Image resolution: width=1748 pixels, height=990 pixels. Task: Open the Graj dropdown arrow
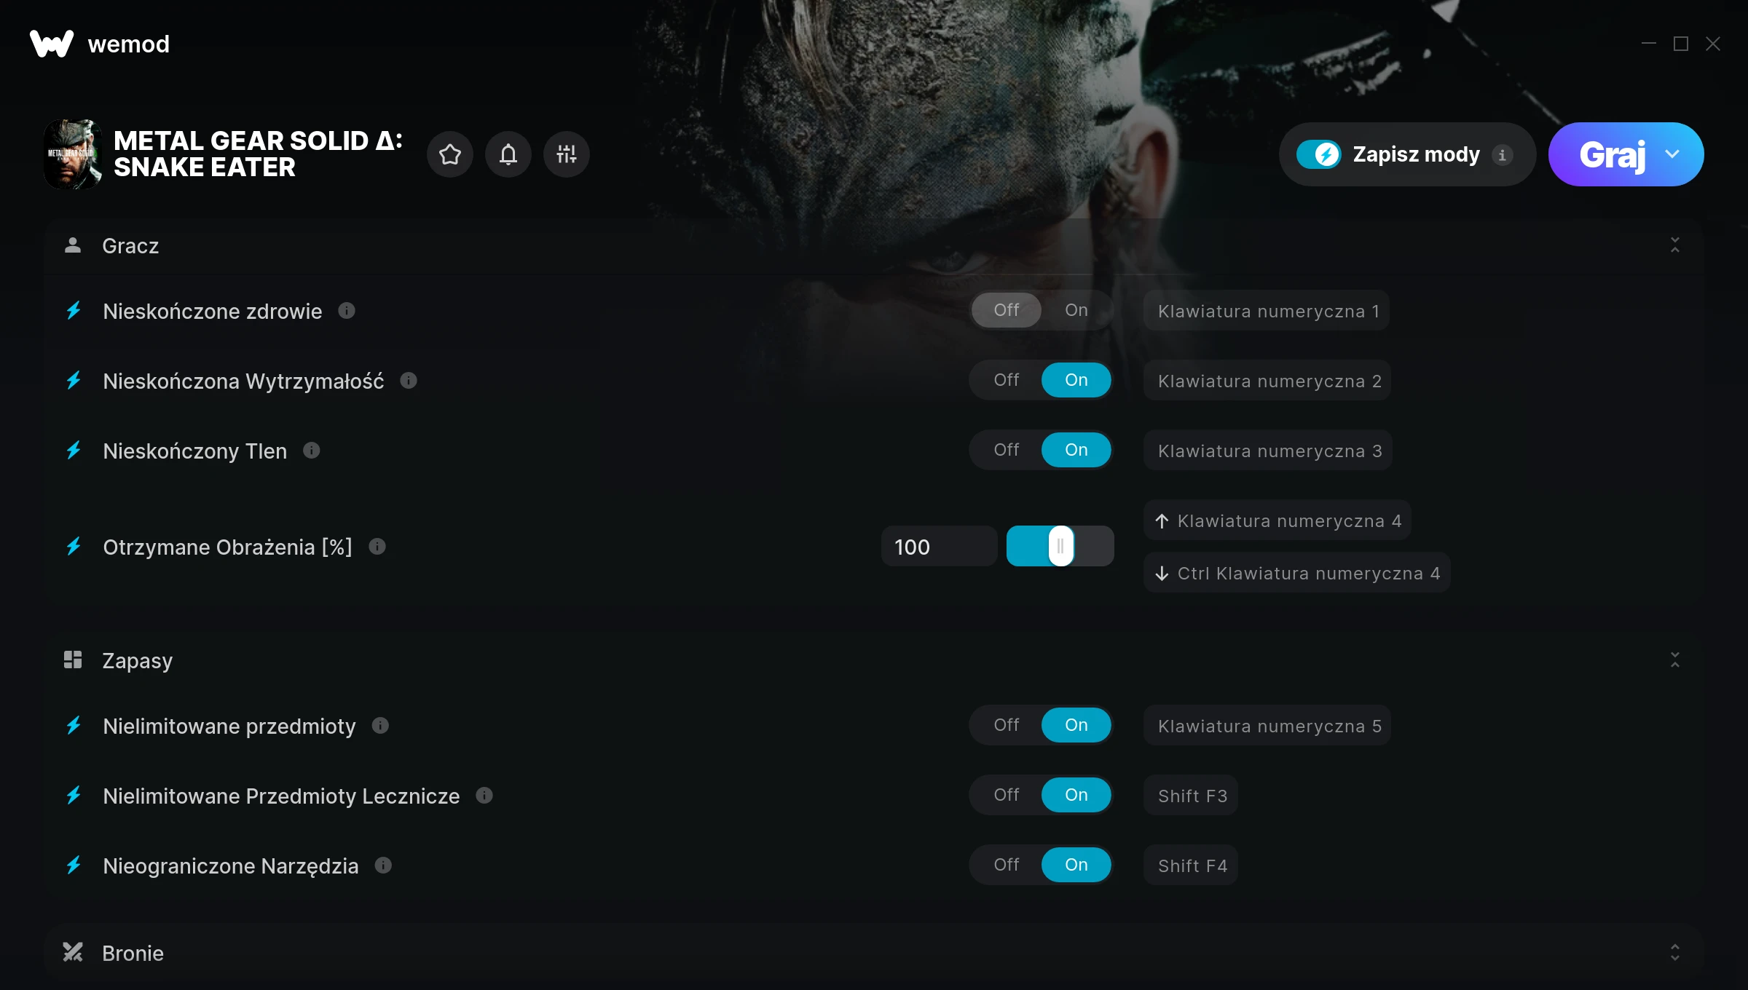[x=1672, y=154]
